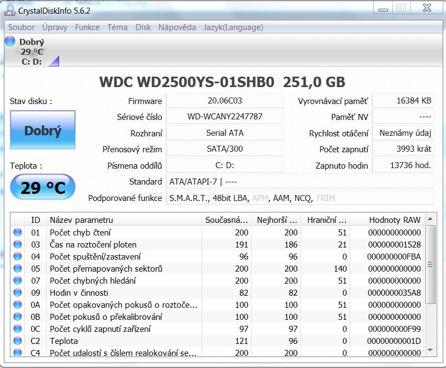The height and width of the screenshot is (368, 446).
Task: Maximize the CrystalDiskInfo window
Action: coord(401,8)
